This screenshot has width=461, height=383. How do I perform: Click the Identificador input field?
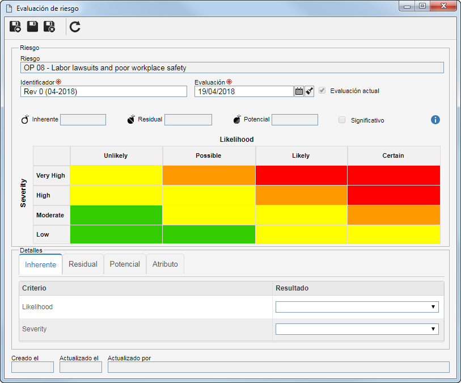click(x=104, y=91)
